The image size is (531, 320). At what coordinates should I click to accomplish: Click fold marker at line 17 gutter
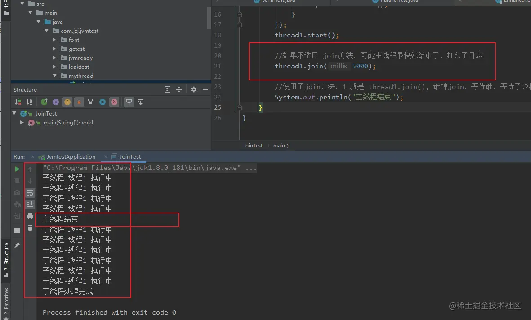pos(240,25)
